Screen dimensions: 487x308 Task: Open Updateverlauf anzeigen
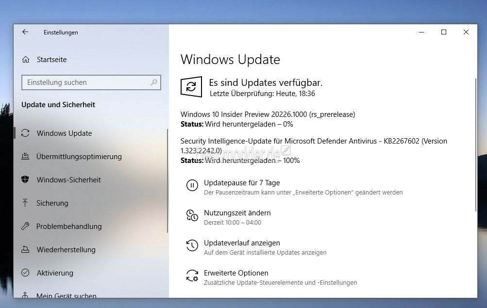coord(242,243)
